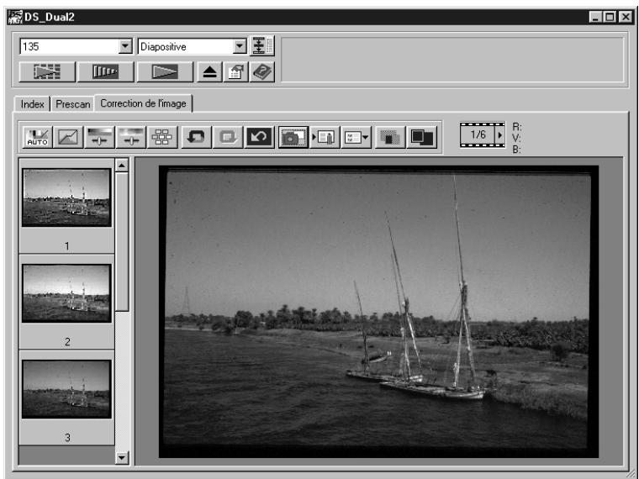The image size is (639, 479).
Task: Click the thumbnail list scrollbar thumb
Action: click(122, 242)
